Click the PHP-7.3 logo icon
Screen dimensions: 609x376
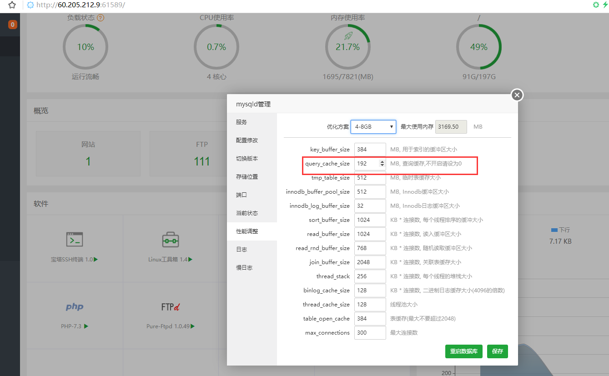[75, 307]
